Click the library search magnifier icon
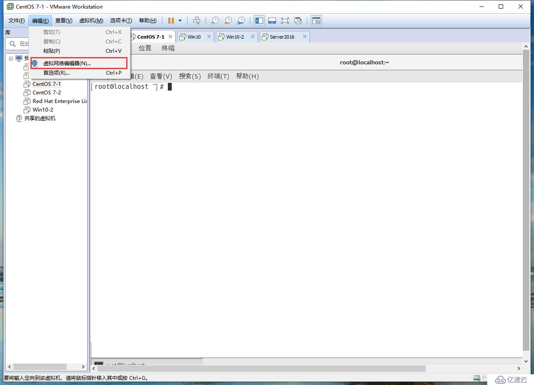This screenshot has height=385, width=534. [x=12, y=44]
